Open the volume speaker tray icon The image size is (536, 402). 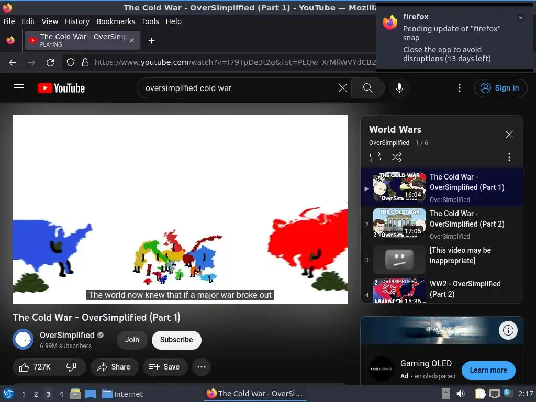click(461, 394)
